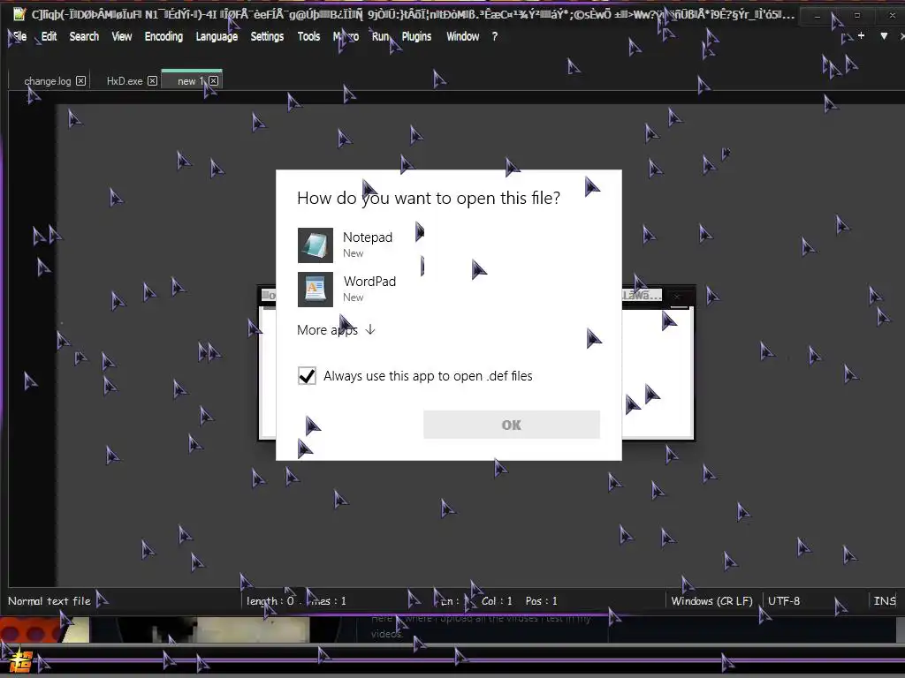Open the Tools menu
This screenshot has width=905, height=678.
tap(308, 36)
